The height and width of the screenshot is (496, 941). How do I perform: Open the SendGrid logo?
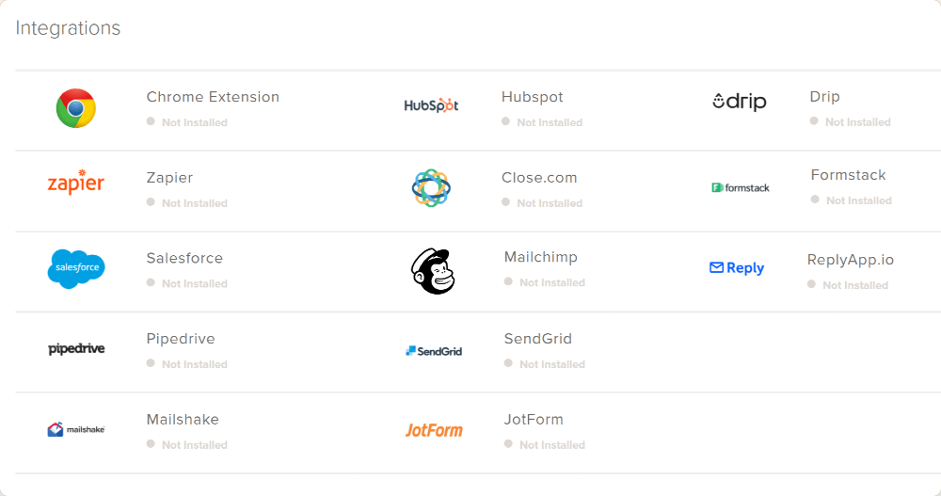(434, 351)
